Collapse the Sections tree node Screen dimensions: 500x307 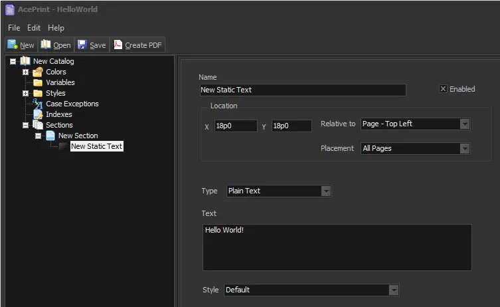[x=25, y=125]
